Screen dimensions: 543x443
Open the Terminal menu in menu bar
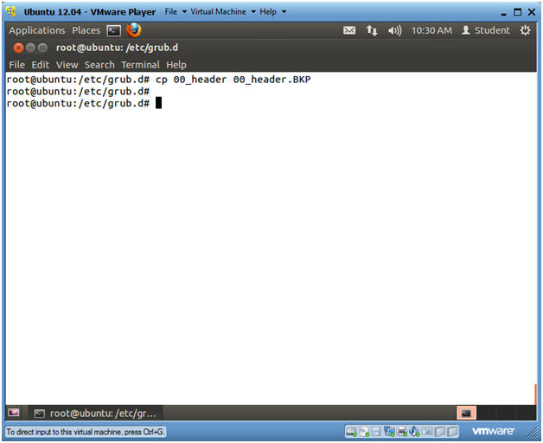coord(140,65)
